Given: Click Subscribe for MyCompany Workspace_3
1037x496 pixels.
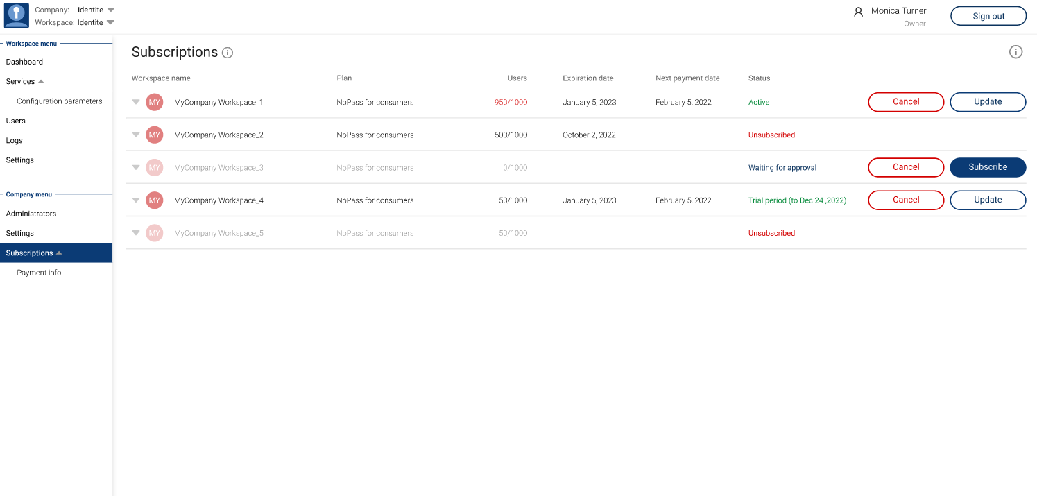Looking at the screenshot, I should [x=988, y=167].
